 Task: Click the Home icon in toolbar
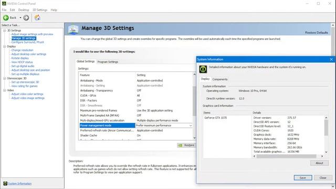[x=37, y=17]
